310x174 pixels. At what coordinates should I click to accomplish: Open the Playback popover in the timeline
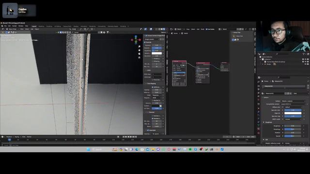click(x=9, y=137)
